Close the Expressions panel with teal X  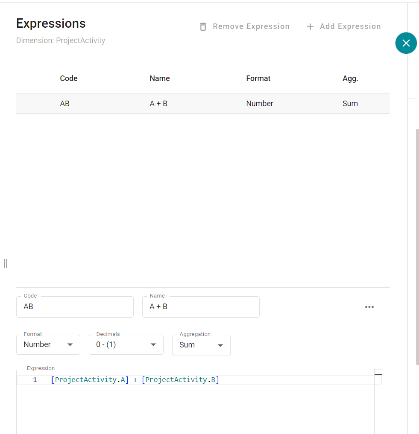pos(406,43)
